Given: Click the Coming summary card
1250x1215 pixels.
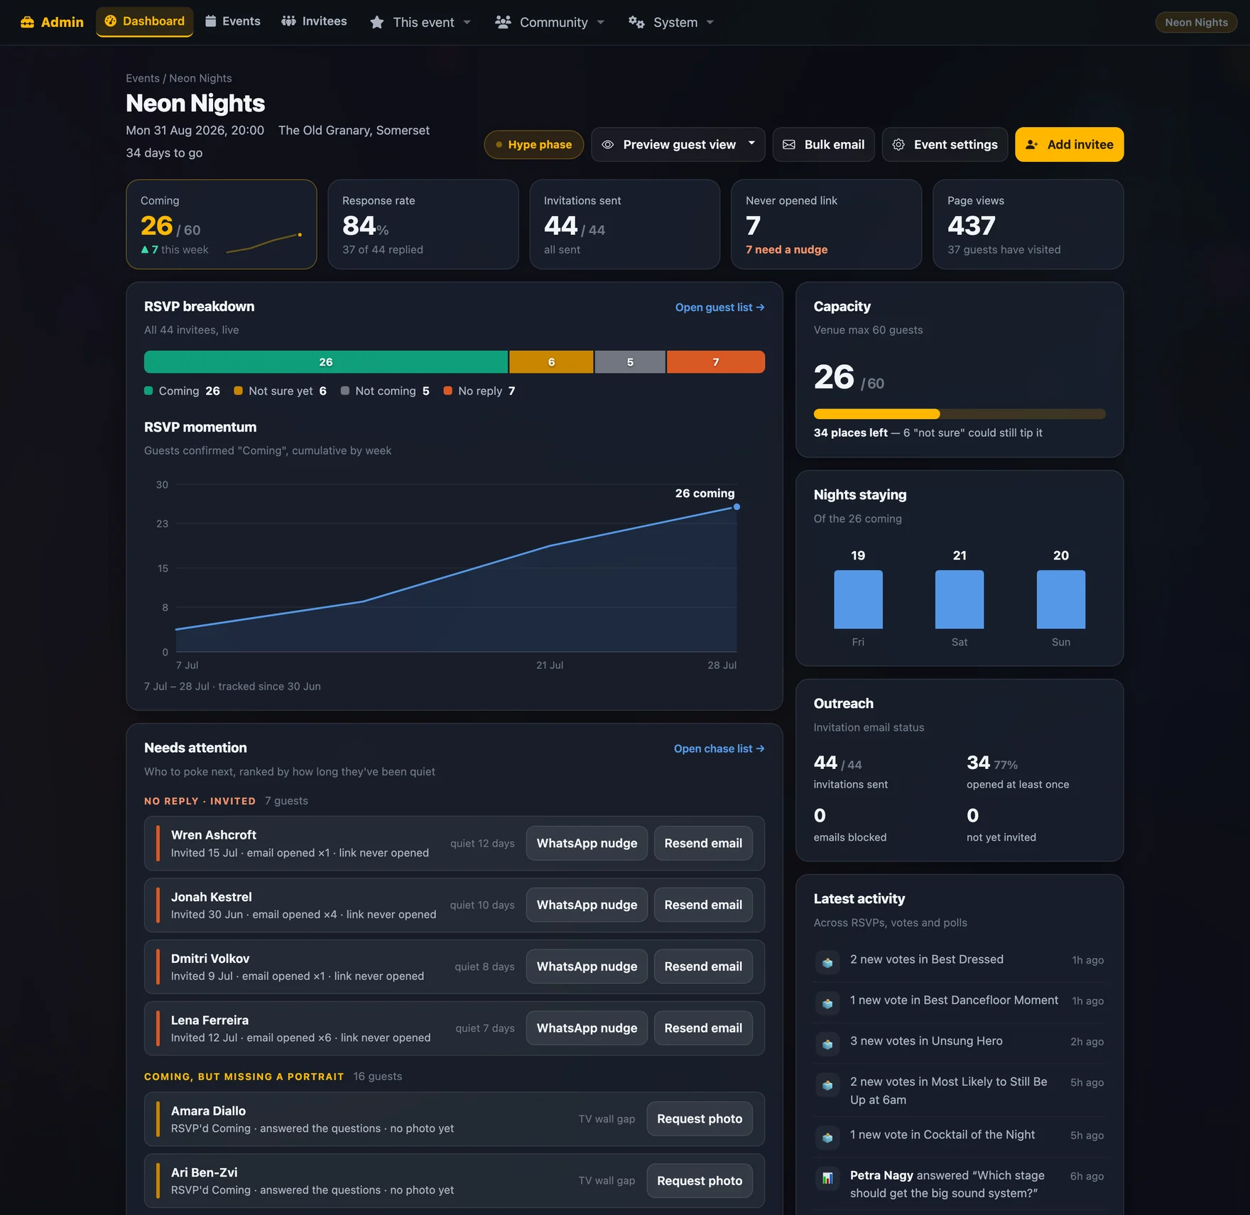Looking at the screenshot, I should point(222,224).
